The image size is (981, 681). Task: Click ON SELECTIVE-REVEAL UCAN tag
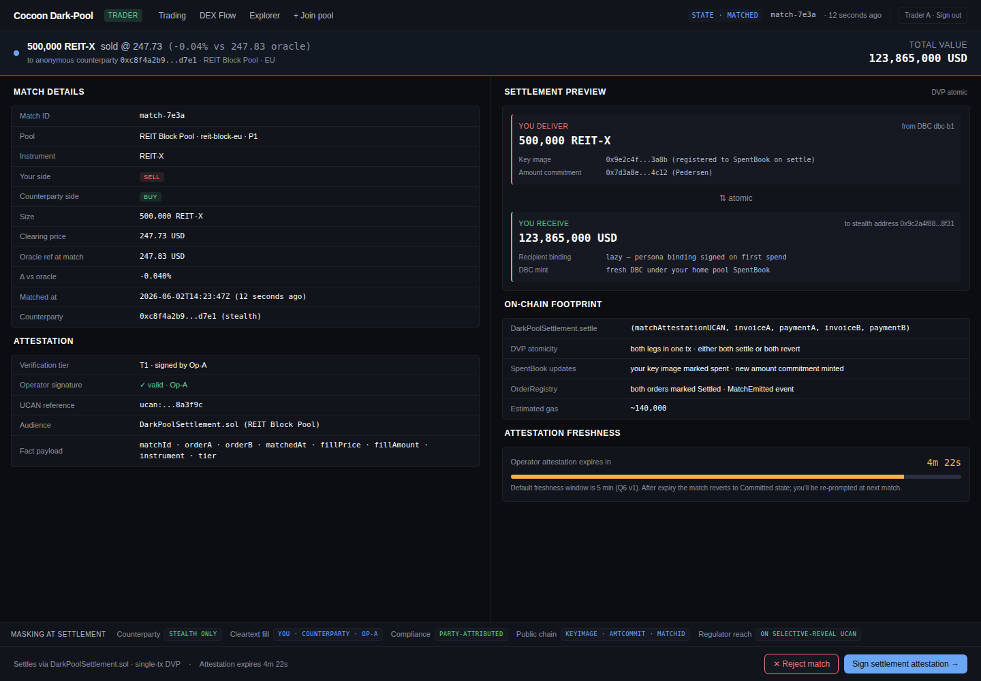pos(809,634)
